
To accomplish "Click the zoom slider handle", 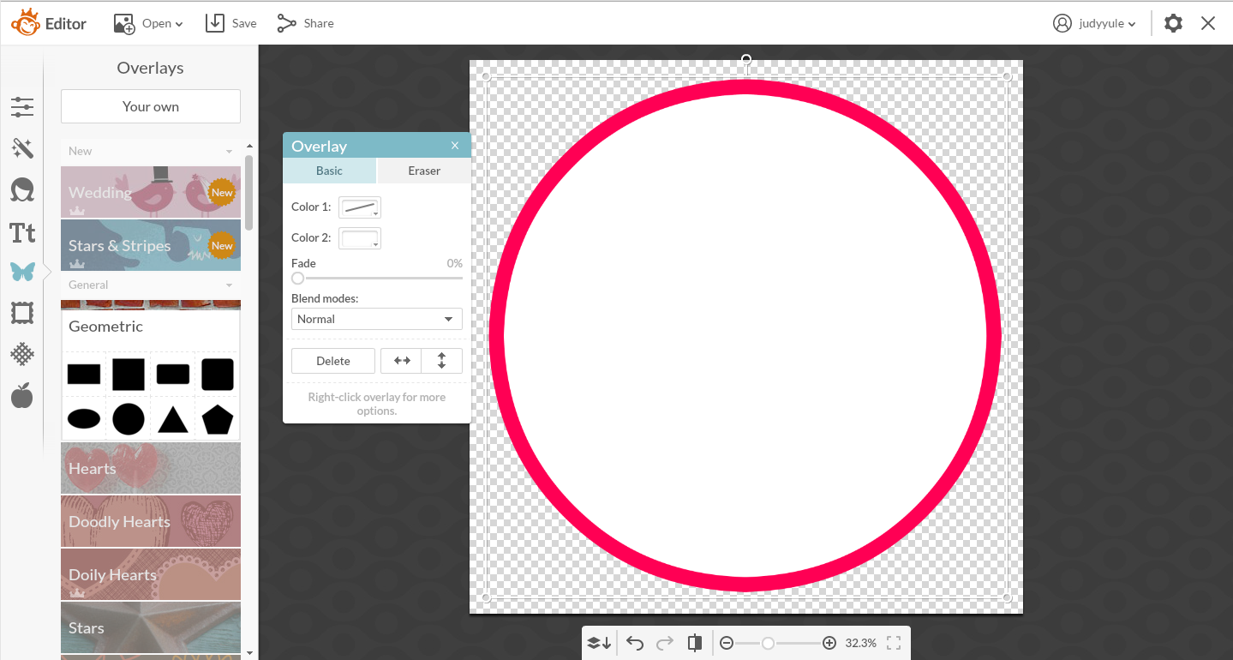I will 769,643.
